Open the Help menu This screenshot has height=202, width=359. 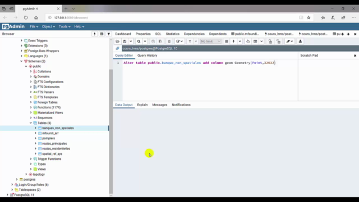79,26
